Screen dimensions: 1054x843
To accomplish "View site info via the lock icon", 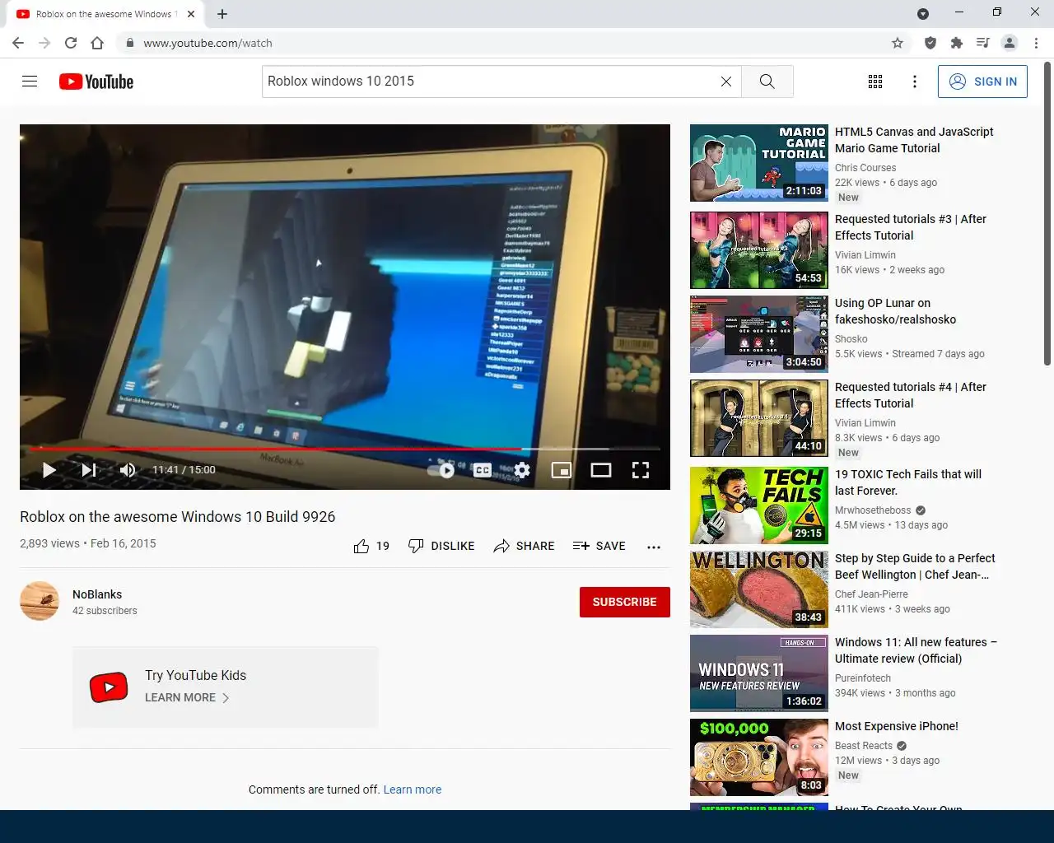I will point(129,43).
